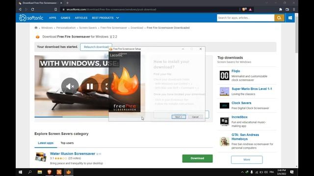Switch FRA keyboard language indicator

[x=272, y=172]
